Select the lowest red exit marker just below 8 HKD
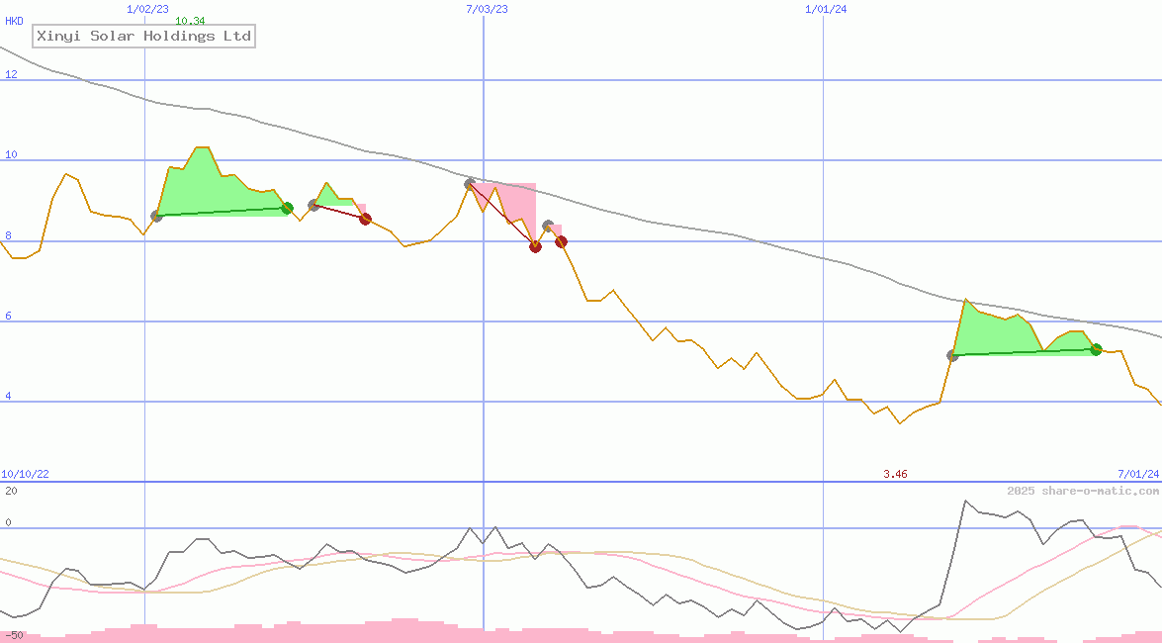The width and height of the screenshot is (1162, 643). (x=535, y=246)
